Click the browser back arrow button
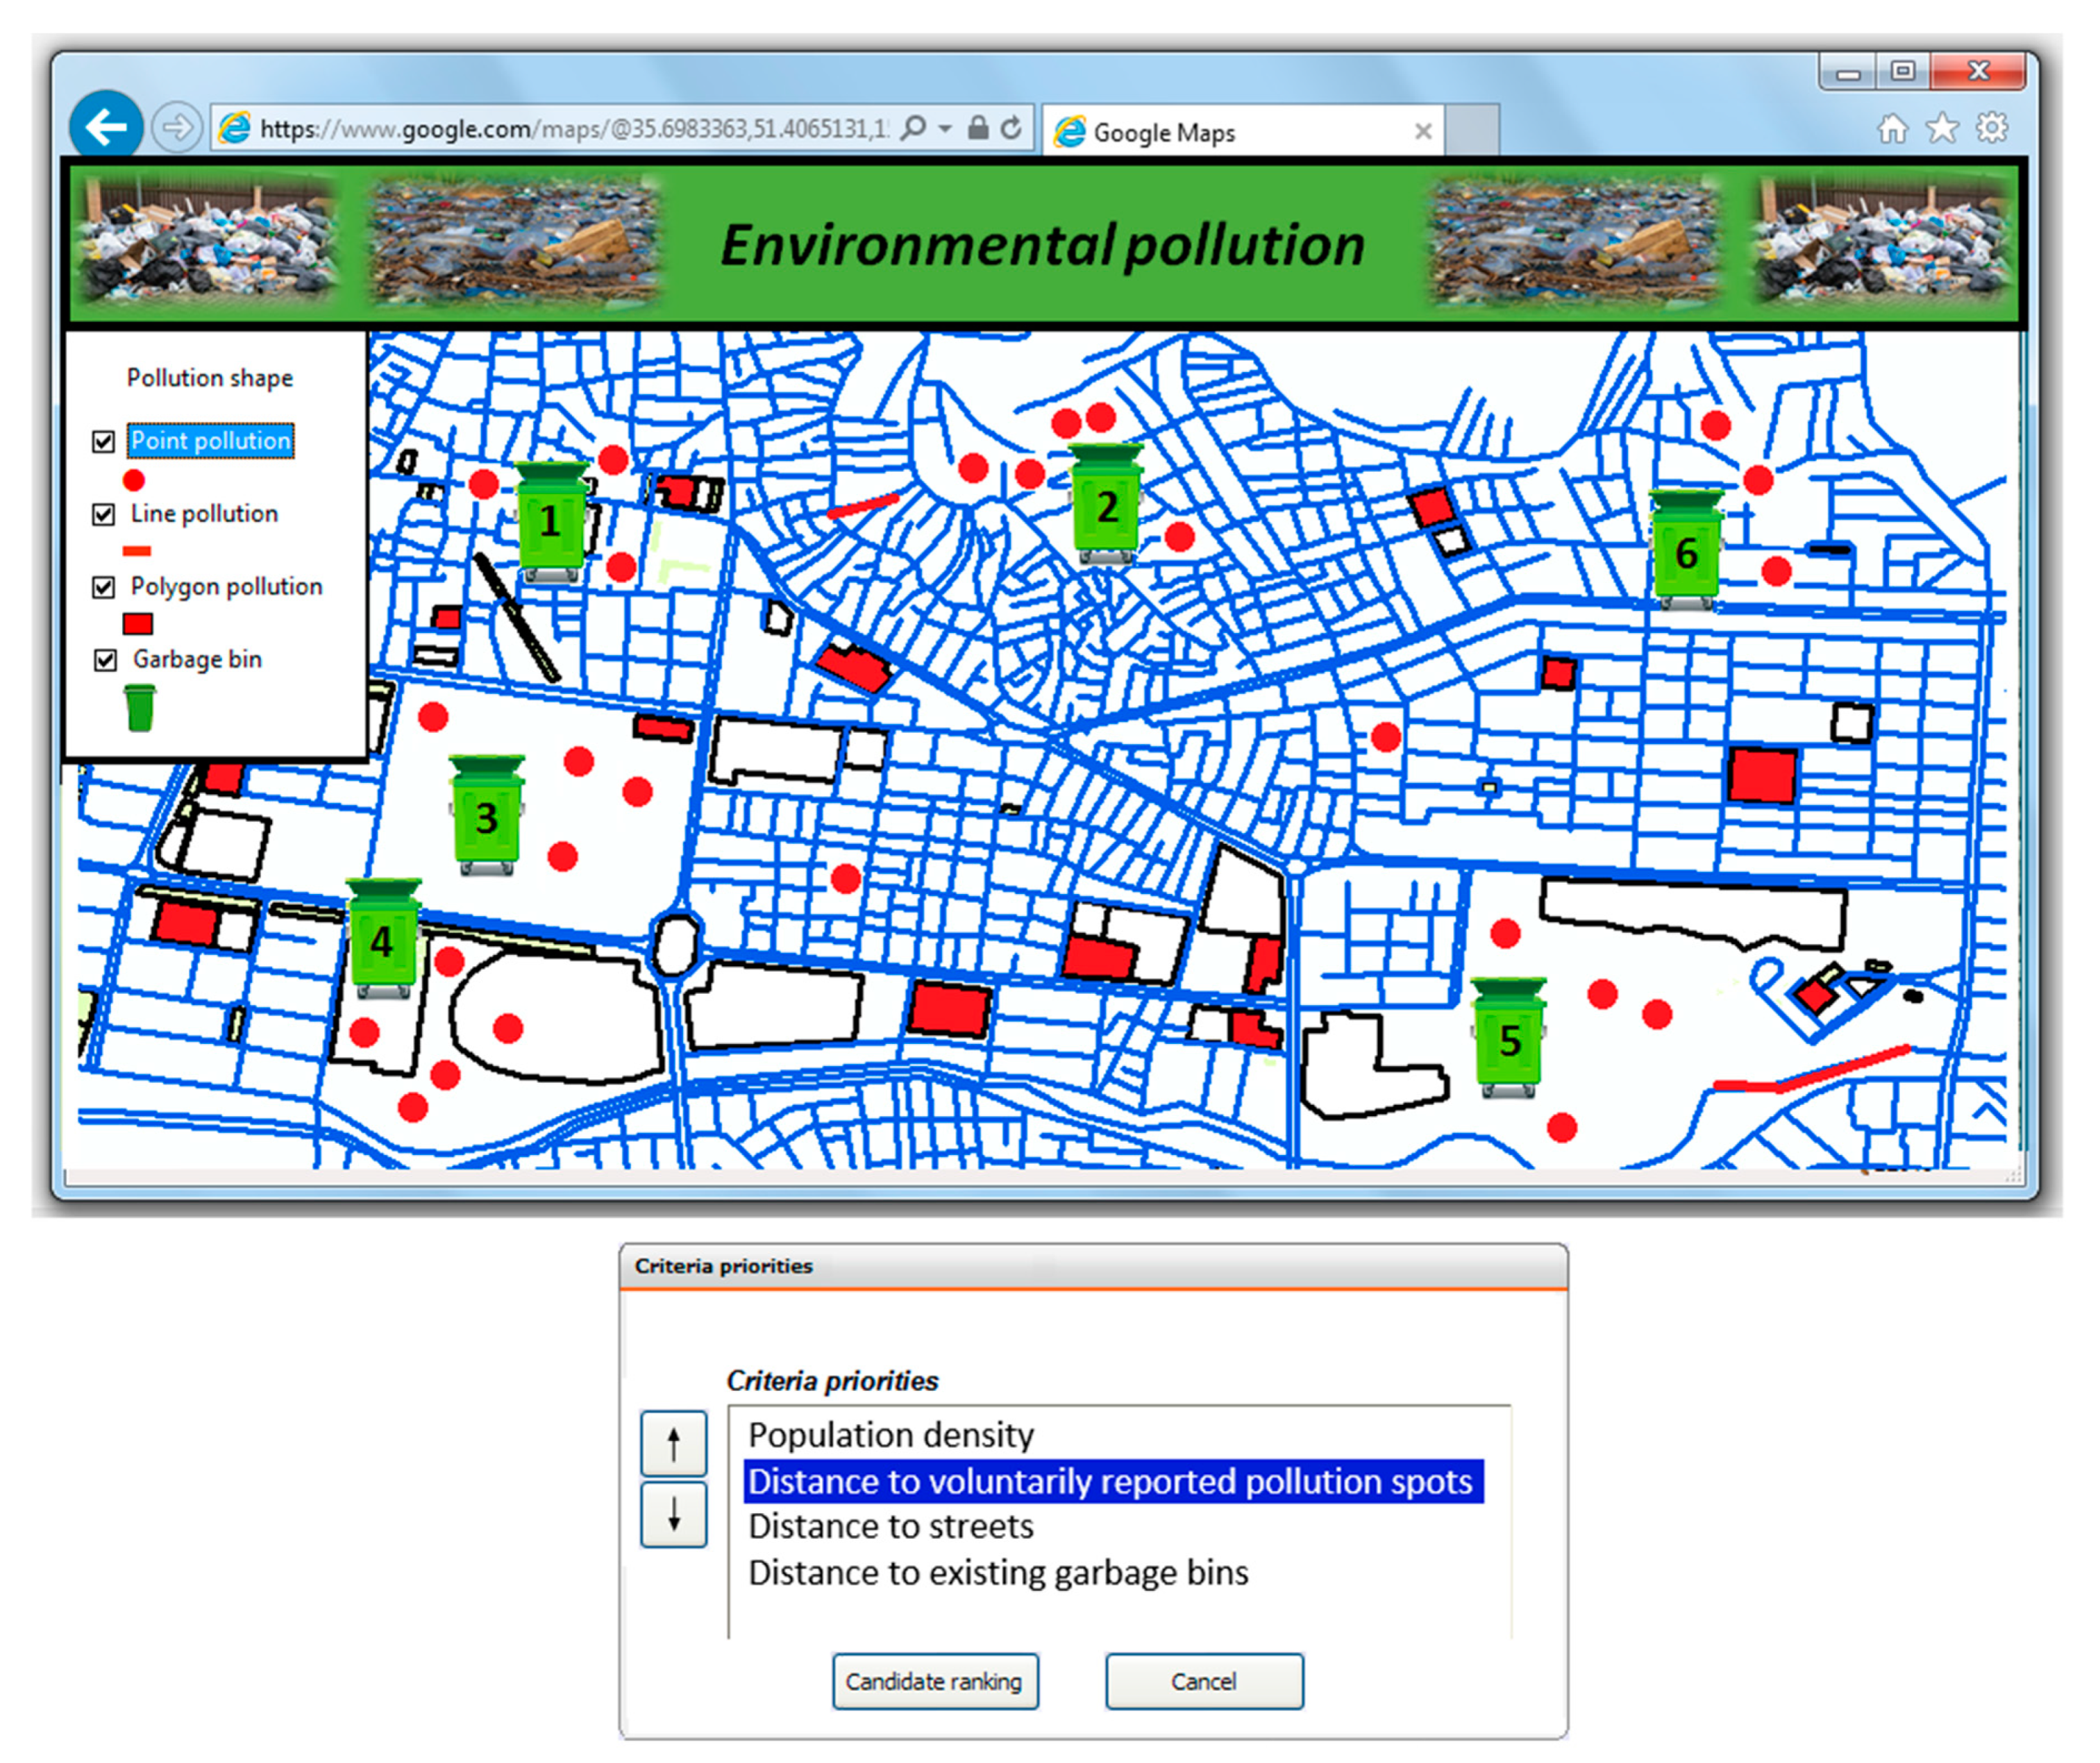 tap(106, 127)
